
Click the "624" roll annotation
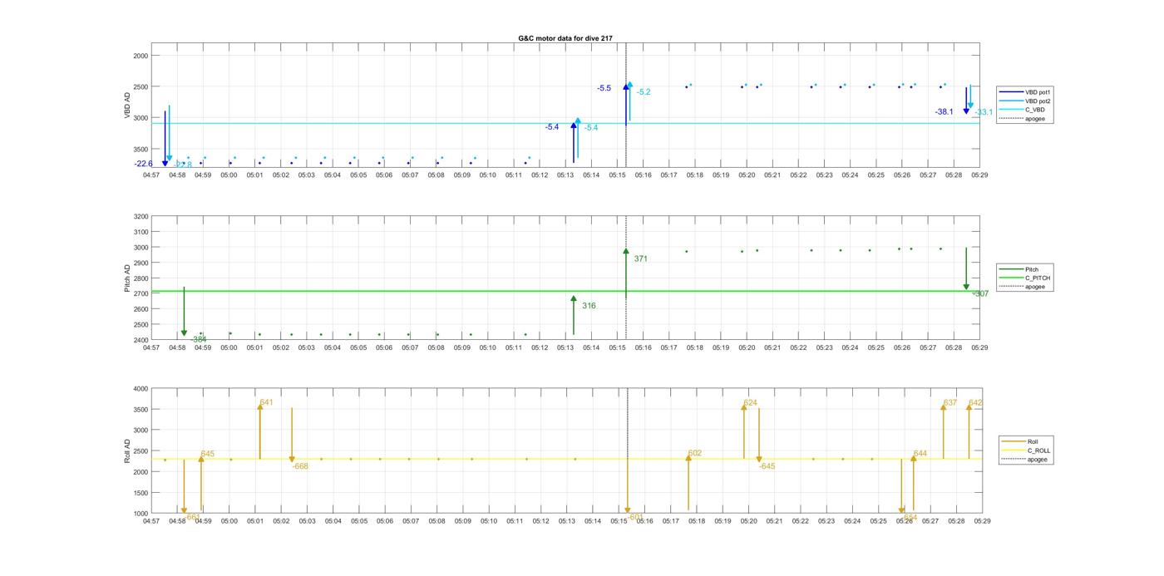751,402
